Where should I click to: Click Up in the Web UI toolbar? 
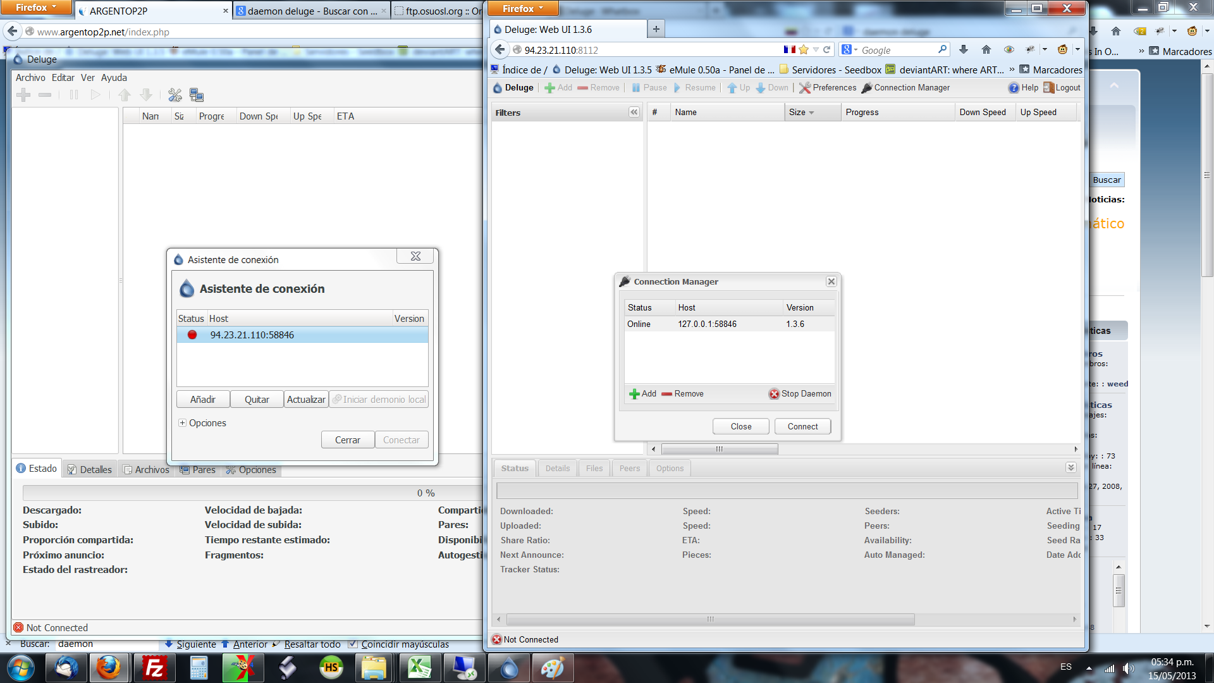739,88
